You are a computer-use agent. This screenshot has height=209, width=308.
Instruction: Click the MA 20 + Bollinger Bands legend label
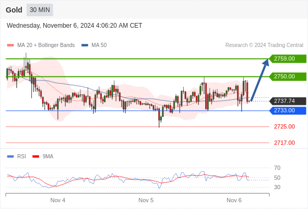(x=46, y=45)
